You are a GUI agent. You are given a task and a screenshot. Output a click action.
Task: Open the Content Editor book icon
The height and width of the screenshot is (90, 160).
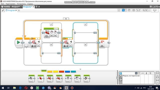click(154, 10)
